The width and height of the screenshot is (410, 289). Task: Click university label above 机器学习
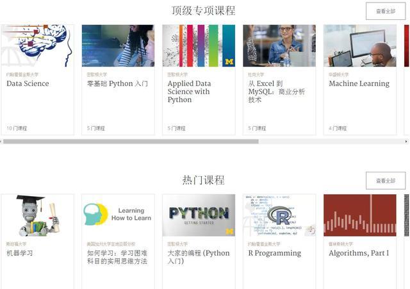coord(17,244)
